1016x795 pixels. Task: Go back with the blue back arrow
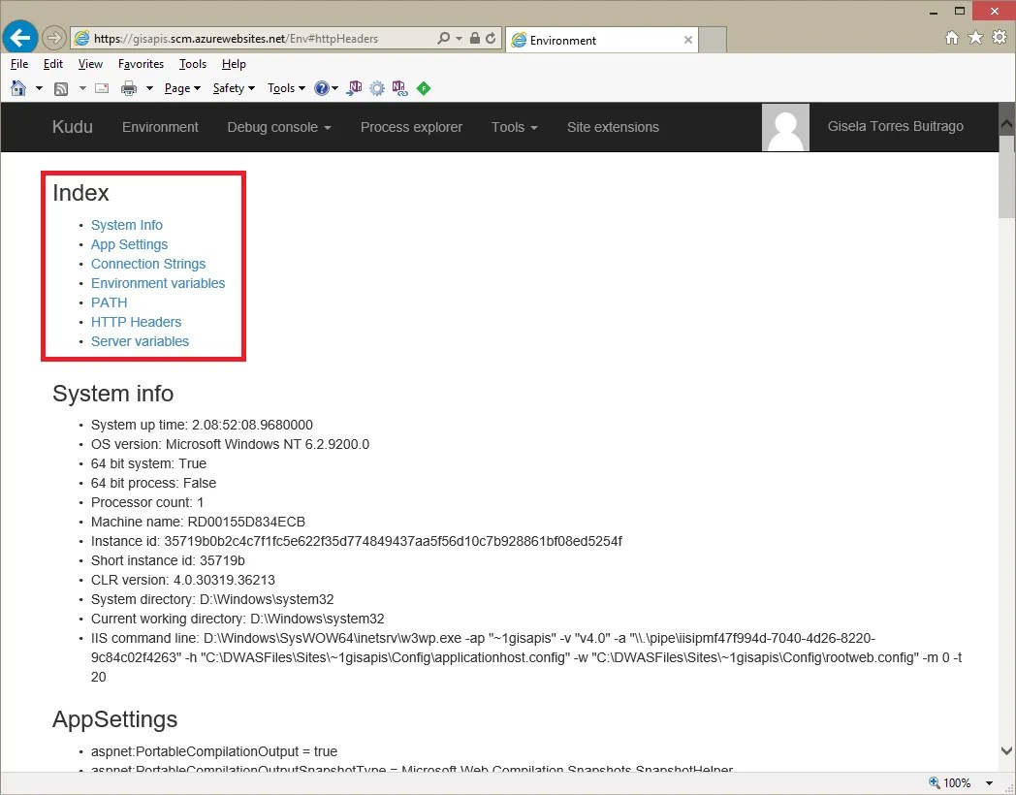click(19, 38)
